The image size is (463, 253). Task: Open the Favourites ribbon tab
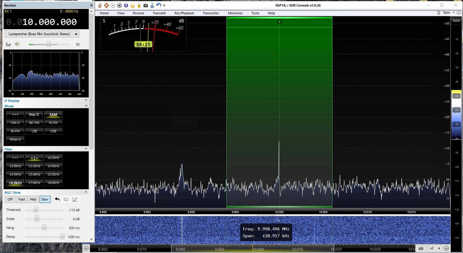coord(211,13)
